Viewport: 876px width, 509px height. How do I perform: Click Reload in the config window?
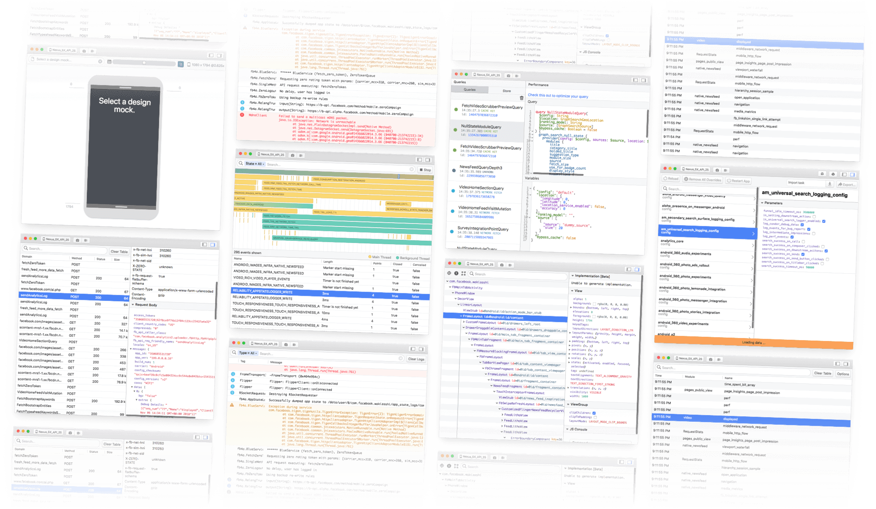(x=671, y=179)
